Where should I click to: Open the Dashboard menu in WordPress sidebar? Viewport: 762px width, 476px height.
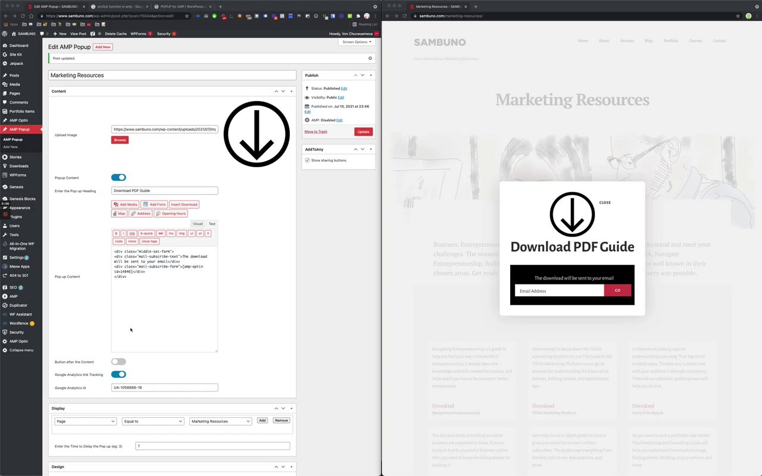point(18,45)
